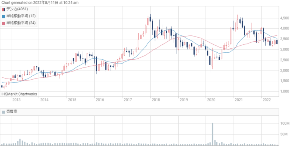Click the 2,500 price axis label
This screenshot has width=296, height=146.
tap(285, 60)
